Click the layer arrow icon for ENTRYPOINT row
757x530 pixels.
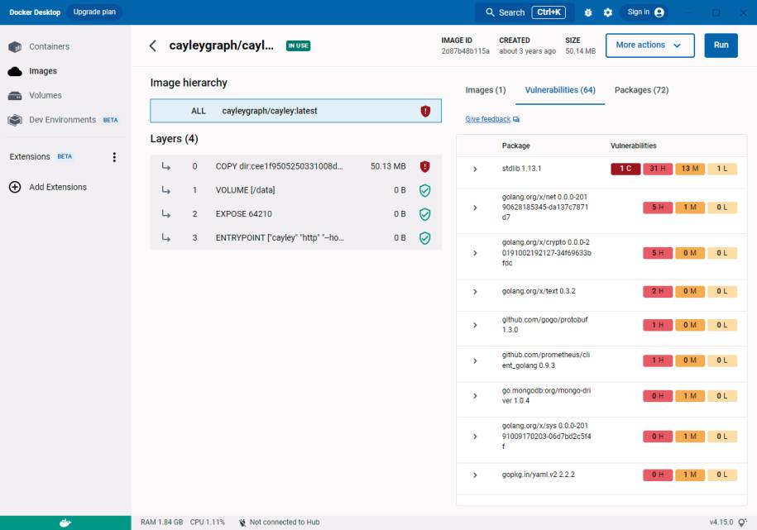coord(166,237)
